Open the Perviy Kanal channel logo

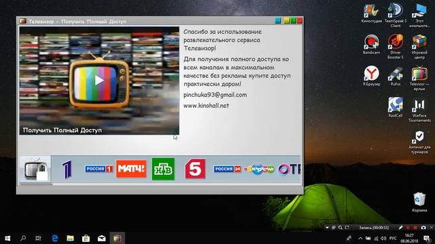67,169
